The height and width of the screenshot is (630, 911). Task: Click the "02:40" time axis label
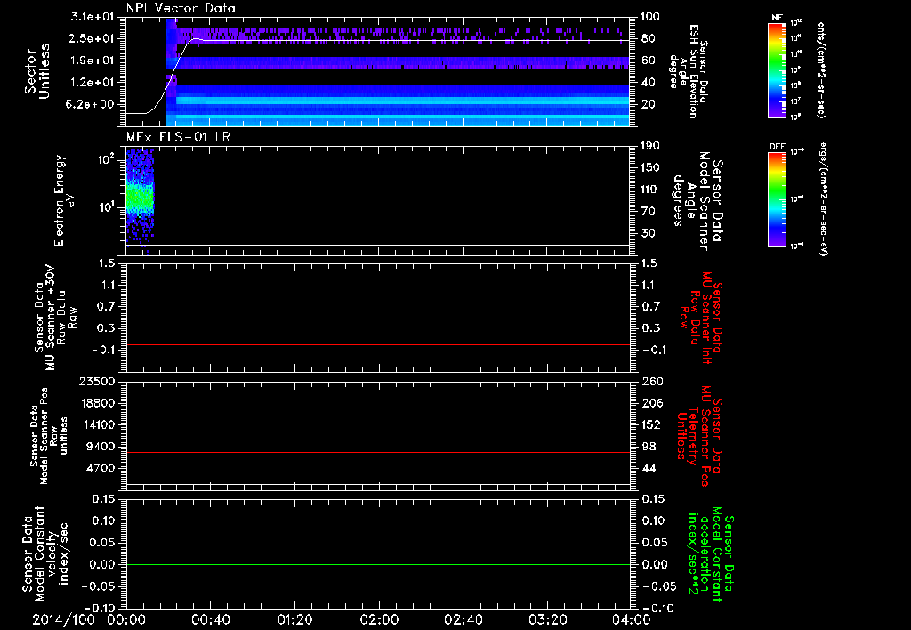point(463,619)
